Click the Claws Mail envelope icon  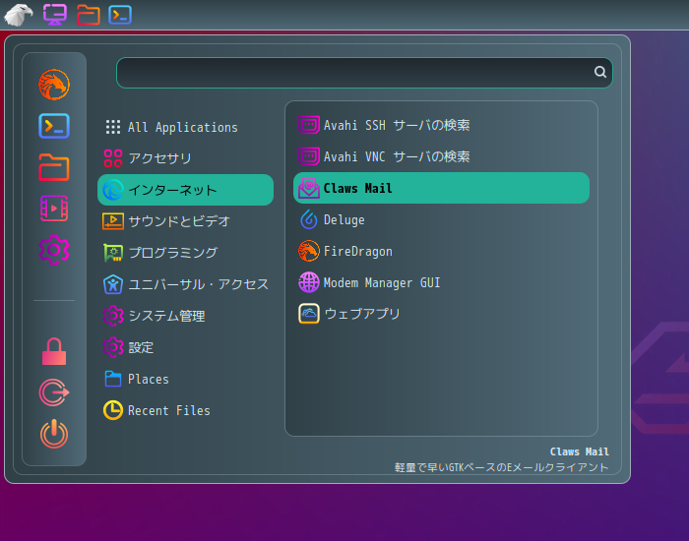click(x=309, y=188)
